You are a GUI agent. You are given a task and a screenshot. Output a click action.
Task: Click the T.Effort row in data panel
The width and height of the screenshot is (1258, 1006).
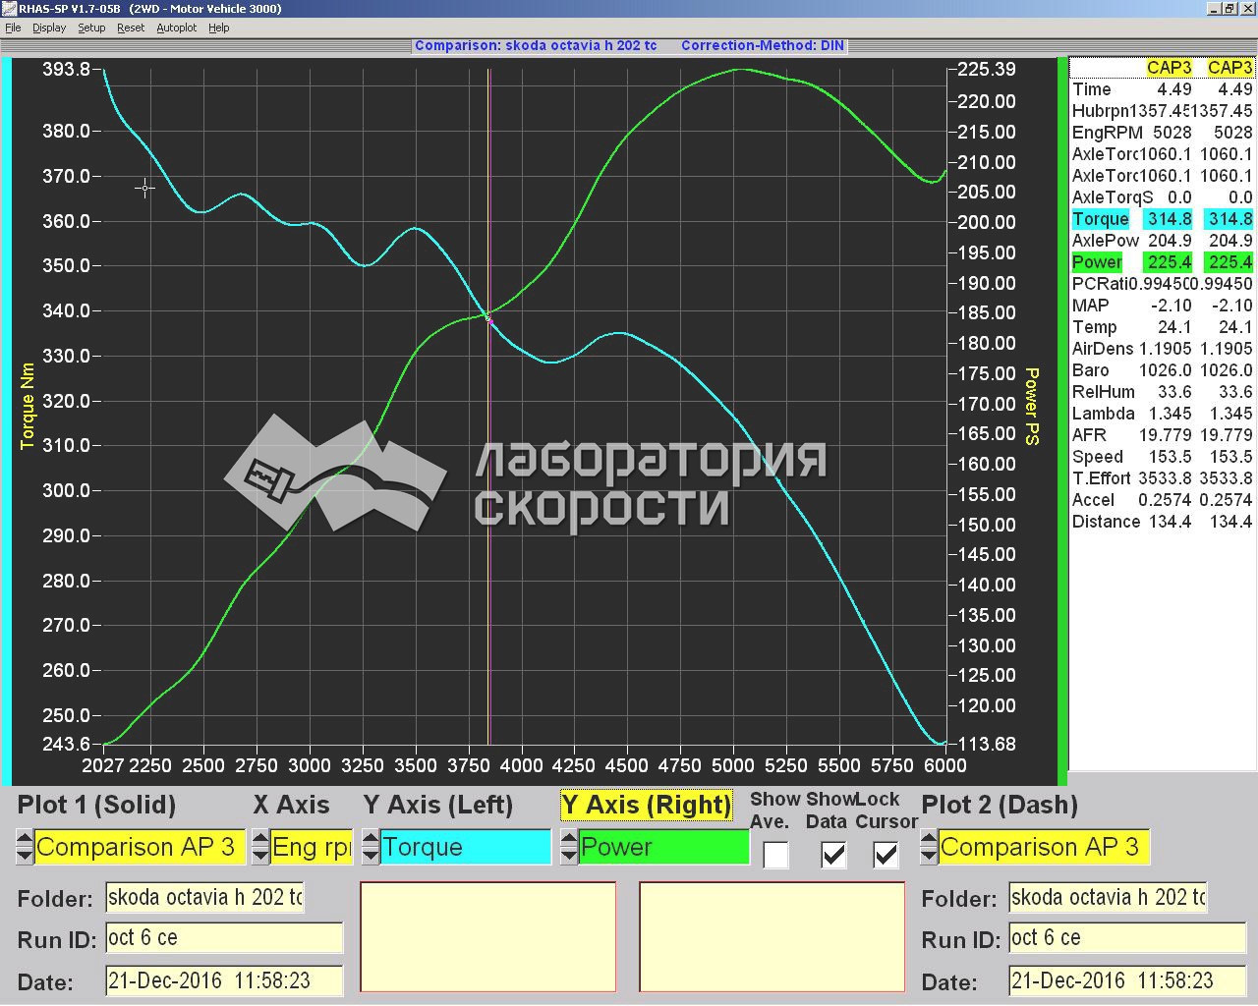[x=1162, y=478]
